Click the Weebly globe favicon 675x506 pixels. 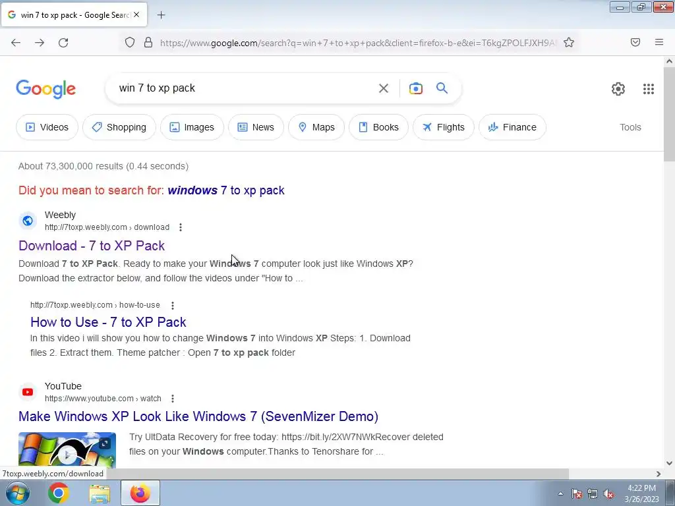(28, 221)
